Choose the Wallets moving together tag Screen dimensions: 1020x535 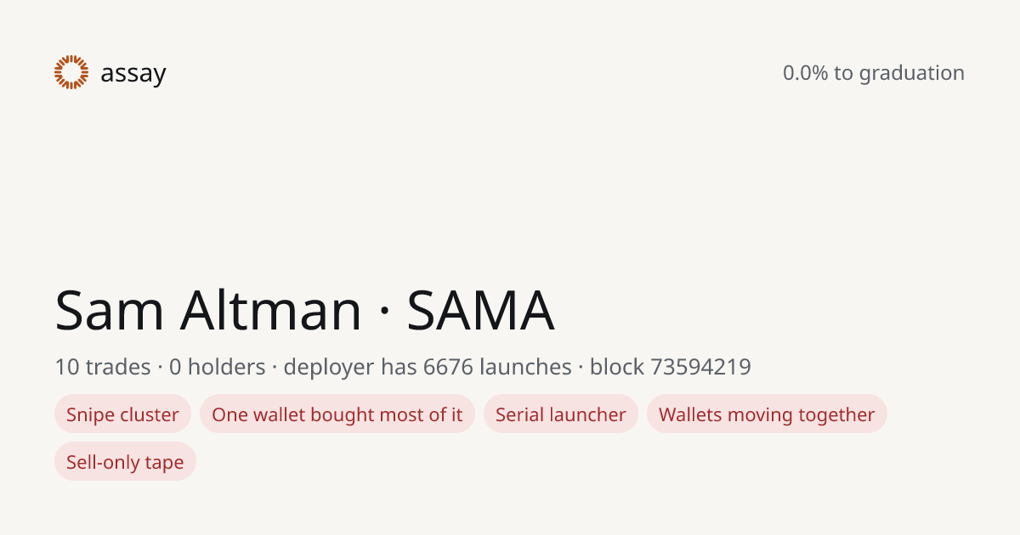767,414
